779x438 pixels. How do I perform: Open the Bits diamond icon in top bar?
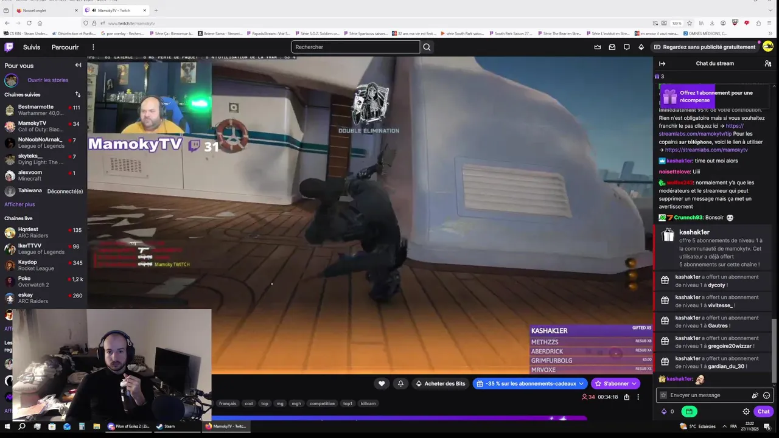click(x=641, y=47)
